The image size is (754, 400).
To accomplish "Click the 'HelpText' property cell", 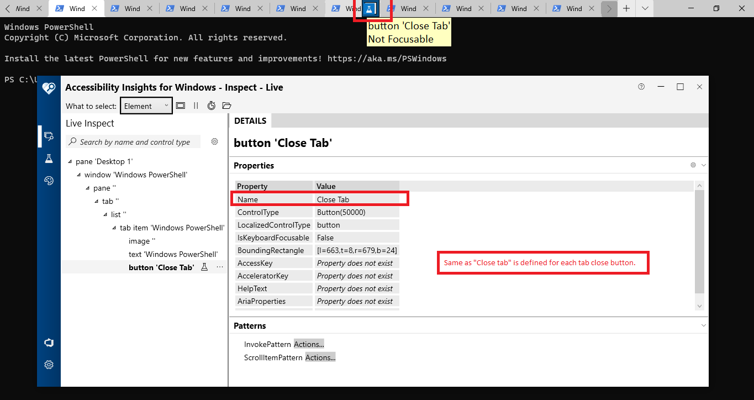I will click(x=274, y=288).
